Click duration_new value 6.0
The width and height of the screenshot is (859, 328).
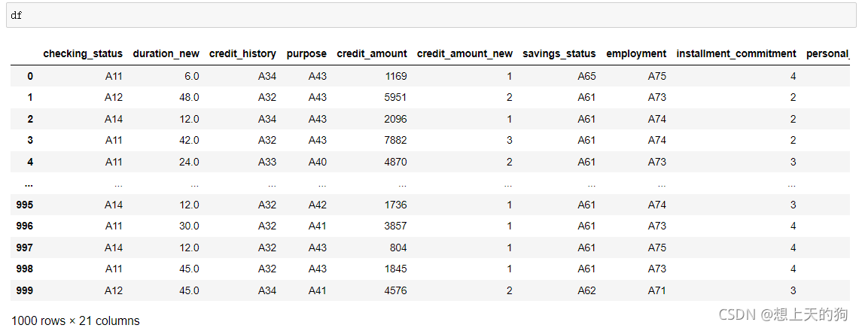pyautogui.click(x=192, y=76)
